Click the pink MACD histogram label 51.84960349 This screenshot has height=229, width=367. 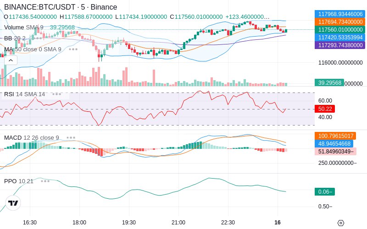[x=335, y=152]
